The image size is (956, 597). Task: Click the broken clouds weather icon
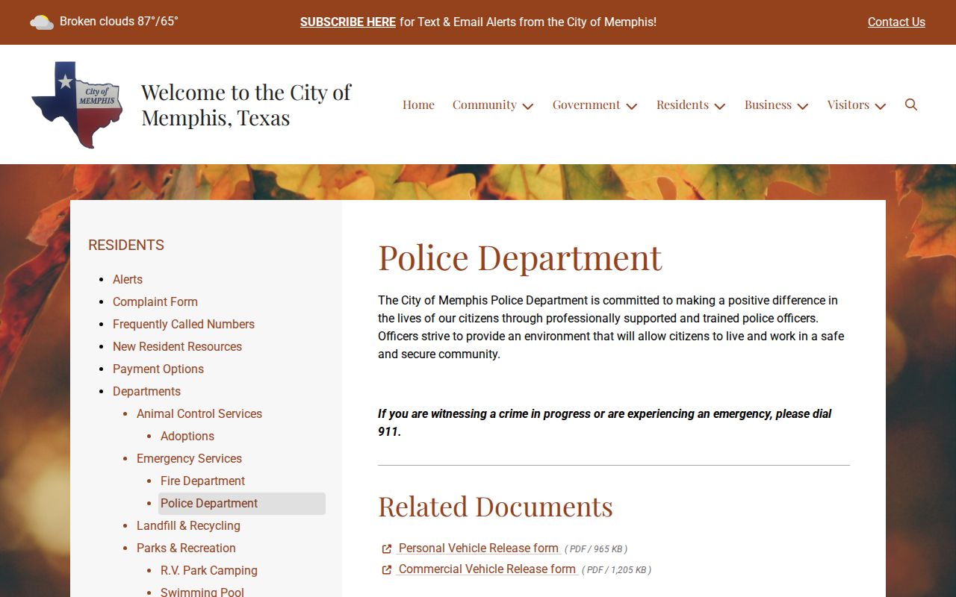(42, 22)
